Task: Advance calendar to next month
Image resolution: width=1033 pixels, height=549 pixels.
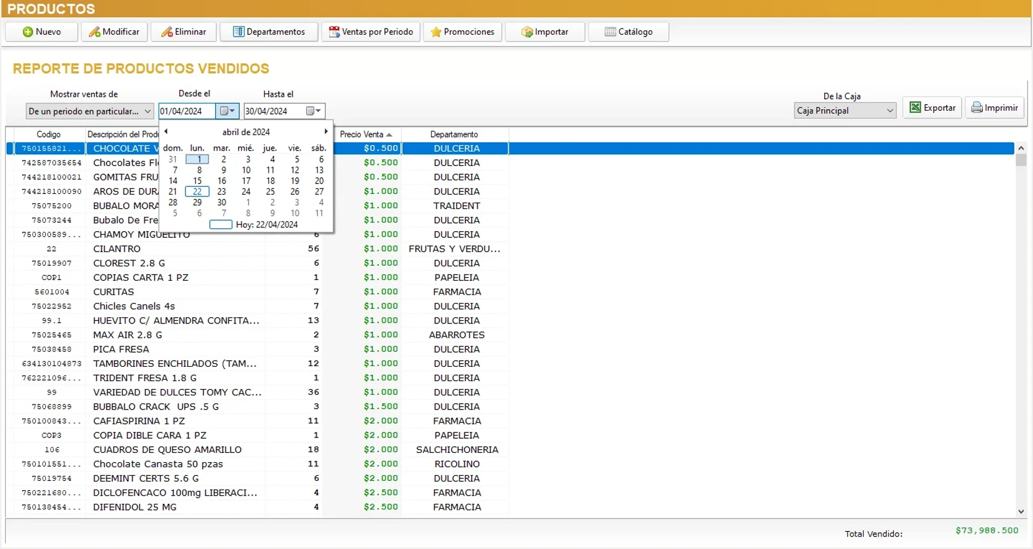Action: tap(326, 131)
